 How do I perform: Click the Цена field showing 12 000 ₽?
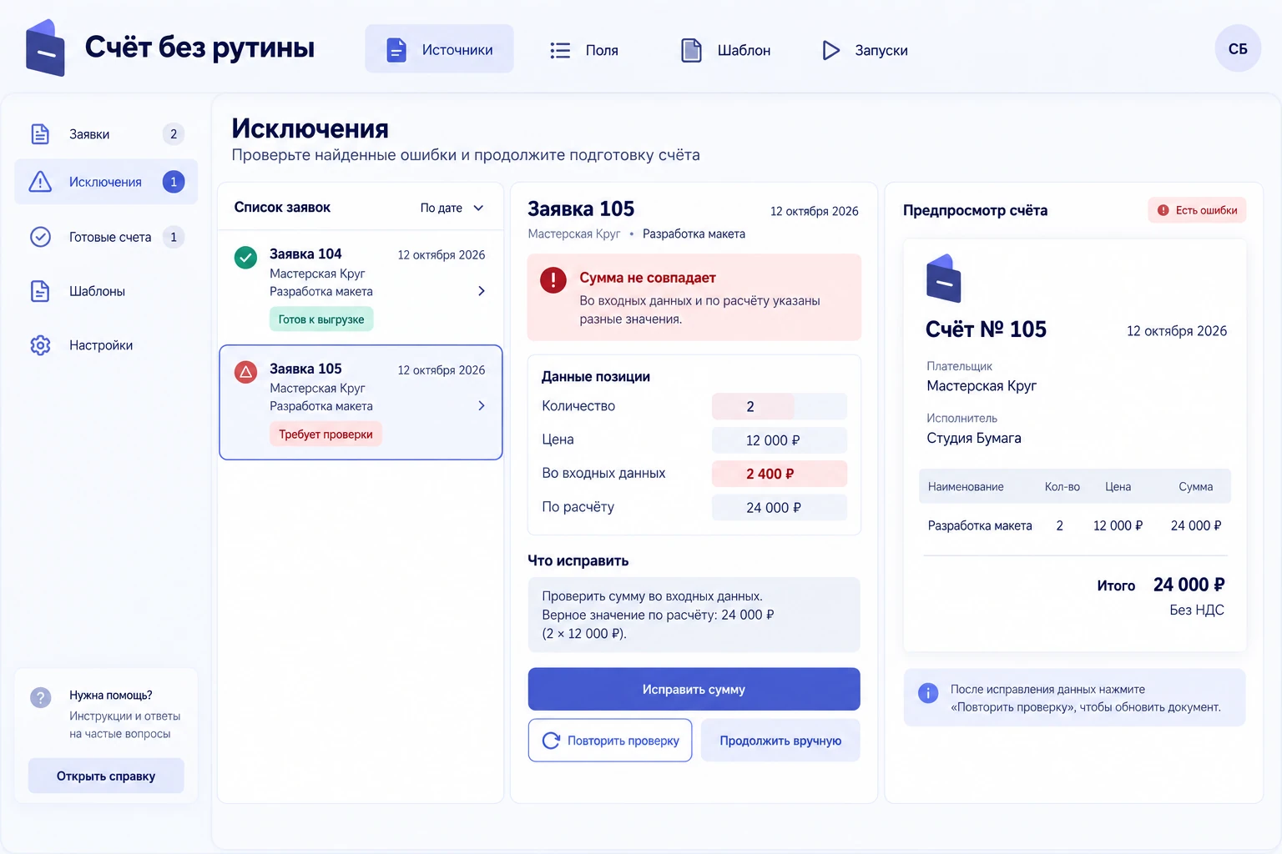(x=779, y=440)
